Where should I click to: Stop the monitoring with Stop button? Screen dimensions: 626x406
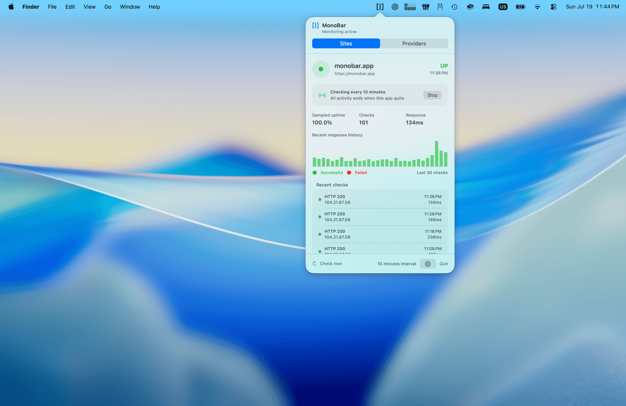point(432,95)
